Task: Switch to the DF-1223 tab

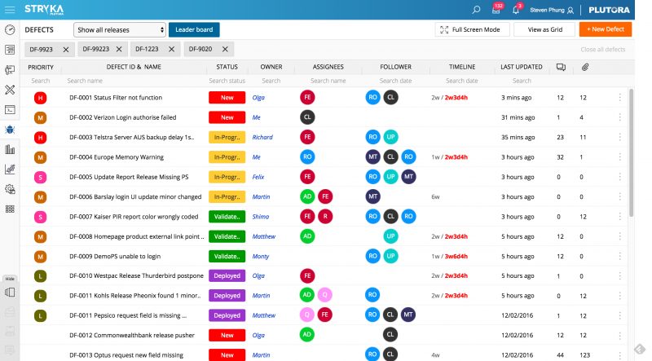Action: 147,50
